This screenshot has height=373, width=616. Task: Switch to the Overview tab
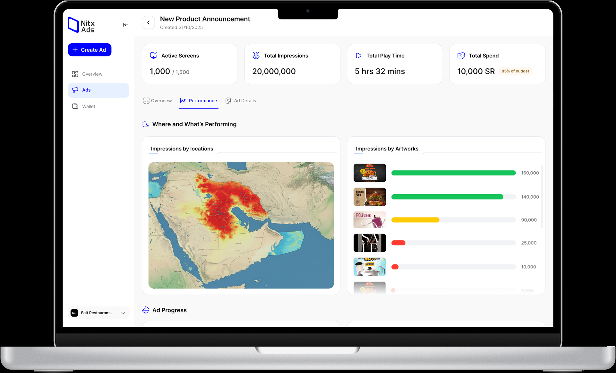158,101
